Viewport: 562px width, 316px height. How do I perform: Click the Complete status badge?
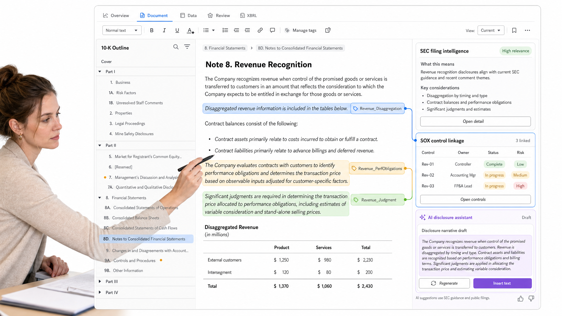494,164
